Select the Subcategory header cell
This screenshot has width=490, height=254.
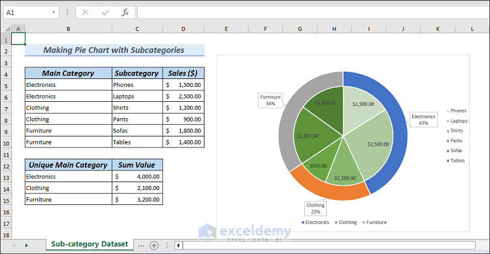coord(137,73)
